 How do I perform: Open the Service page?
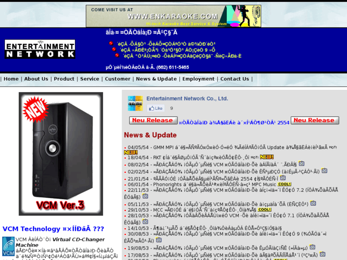click(89, 79)
